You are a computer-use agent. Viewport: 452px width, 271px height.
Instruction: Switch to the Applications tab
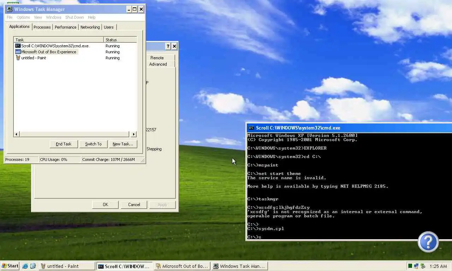[x=19, y=26]
